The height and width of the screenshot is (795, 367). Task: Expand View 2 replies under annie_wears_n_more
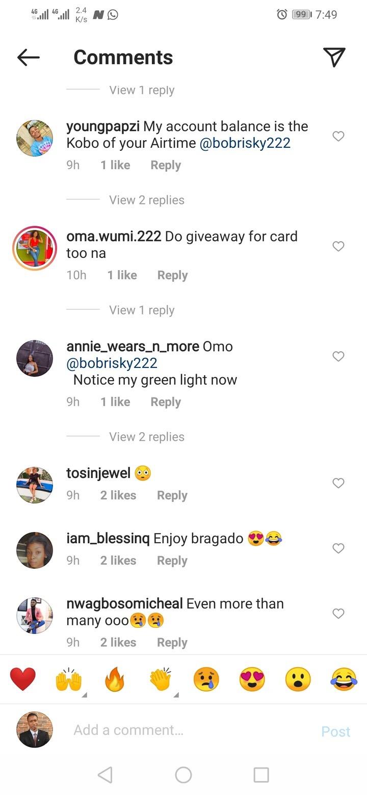147,437
